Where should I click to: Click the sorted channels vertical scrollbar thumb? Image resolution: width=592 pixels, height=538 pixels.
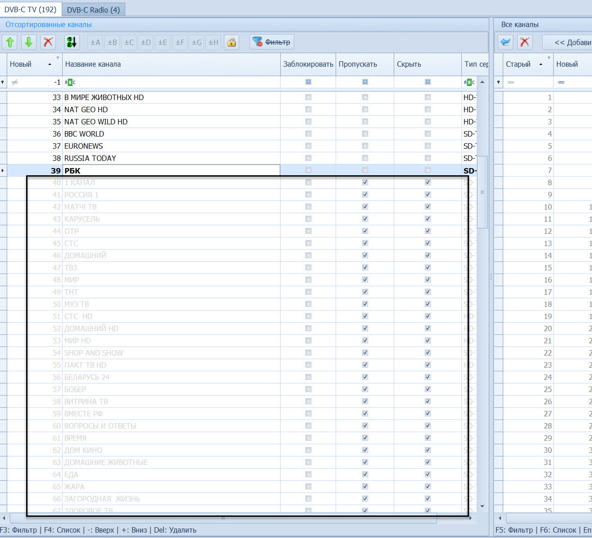(x=482, y=192)
